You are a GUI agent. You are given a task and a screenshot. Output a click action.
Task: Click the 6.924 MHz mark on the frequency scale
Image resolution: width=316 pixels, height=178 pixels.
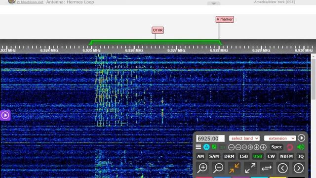tap(49, 50)
